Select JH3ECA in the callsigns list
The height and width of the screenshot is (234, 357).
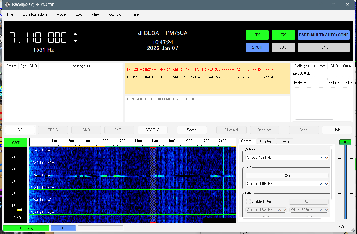[x=299, y=83]
